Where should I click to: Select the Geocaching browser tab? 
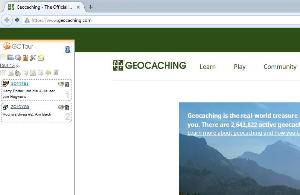44,7
